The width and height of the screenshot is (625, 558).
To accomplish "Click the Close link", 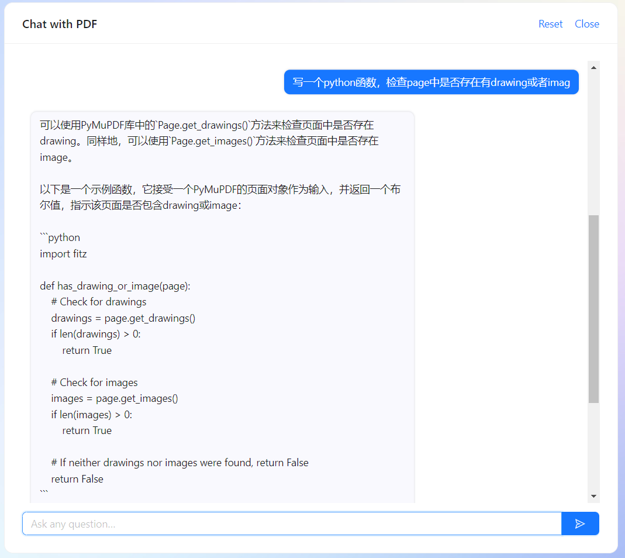I will click(587, 24).
